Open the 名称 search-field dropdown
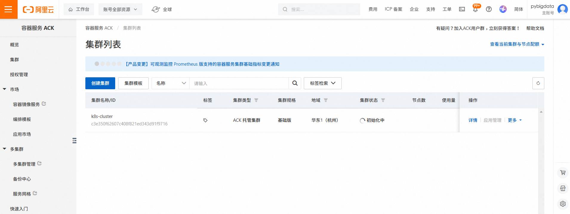This screenshot has width=570, height=214. pos(170,83)
